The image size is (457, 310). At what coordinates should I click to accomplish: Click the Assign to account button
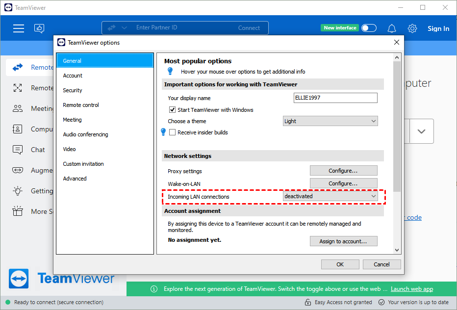(343, 241)
